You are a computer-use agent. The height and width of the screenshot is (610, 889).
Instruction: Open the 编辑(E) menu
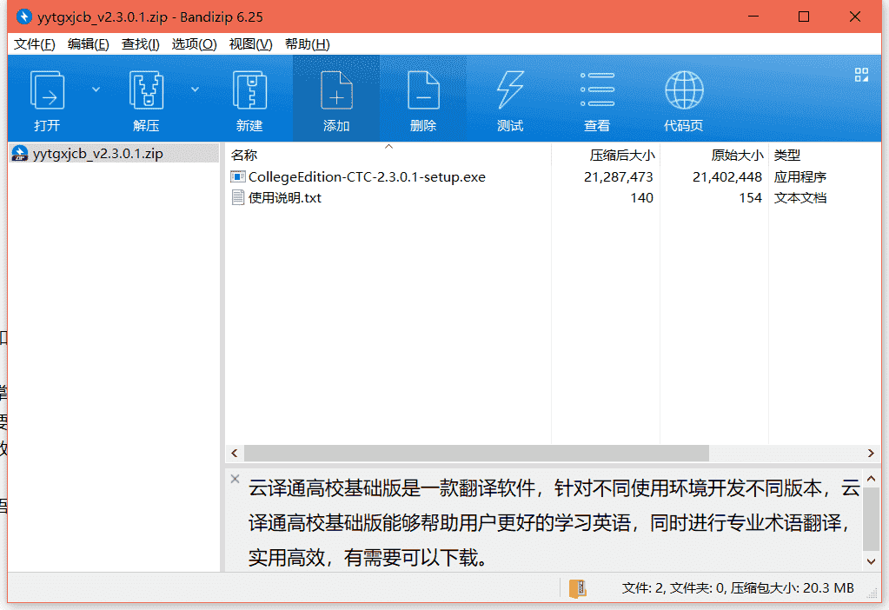tap(88, 44)
